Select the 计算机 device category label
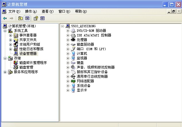 (82, 54)
